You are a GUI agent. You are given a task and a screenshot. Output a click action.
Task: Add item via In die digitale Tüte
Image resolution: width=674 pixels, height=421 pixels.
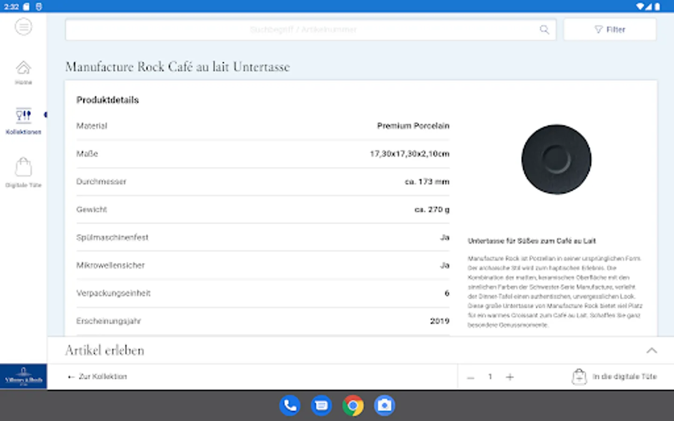click(614, 377)
